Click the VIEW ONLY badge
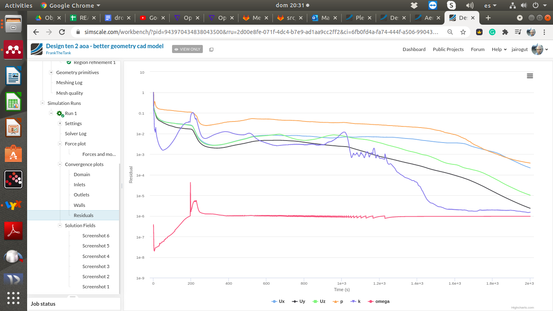553x311 pixels. click(187, 49)
